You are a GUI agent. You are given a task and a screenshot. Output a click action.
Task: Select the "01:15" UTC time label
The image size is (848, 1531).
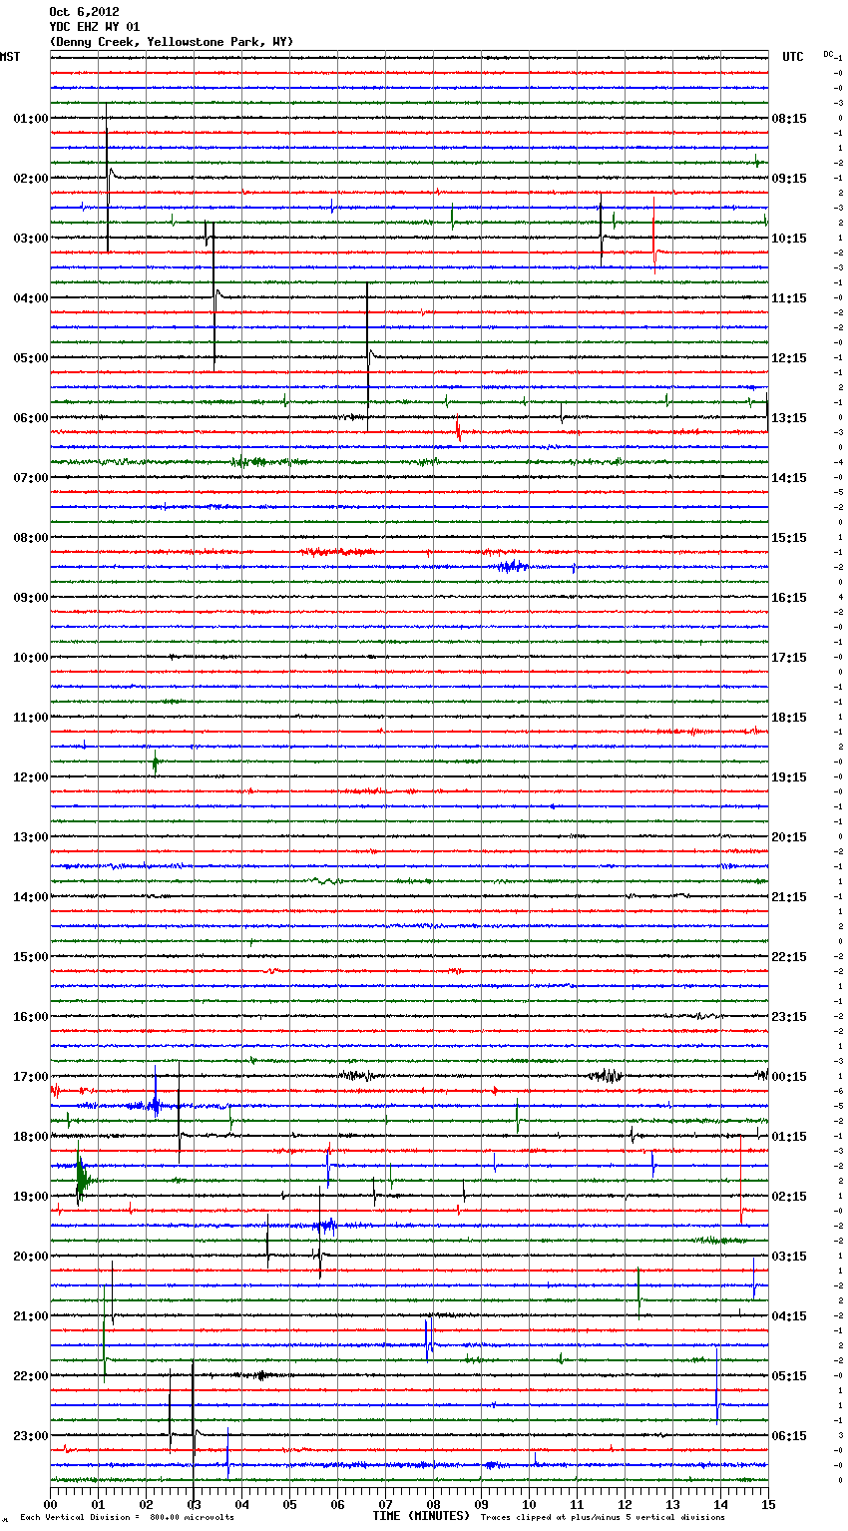tap(789, 1137)
